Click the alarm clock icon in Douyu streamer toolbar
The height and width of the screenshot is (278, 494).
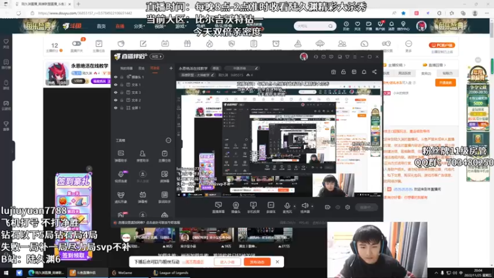(275, 44)
